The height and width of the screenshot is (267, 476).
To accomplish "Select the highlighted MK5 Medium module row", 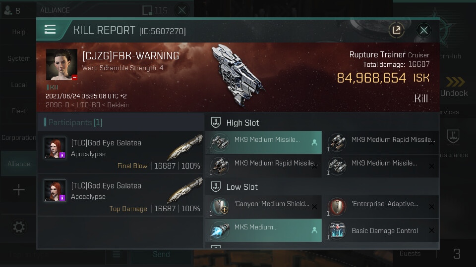I will (x=263, y=230).
